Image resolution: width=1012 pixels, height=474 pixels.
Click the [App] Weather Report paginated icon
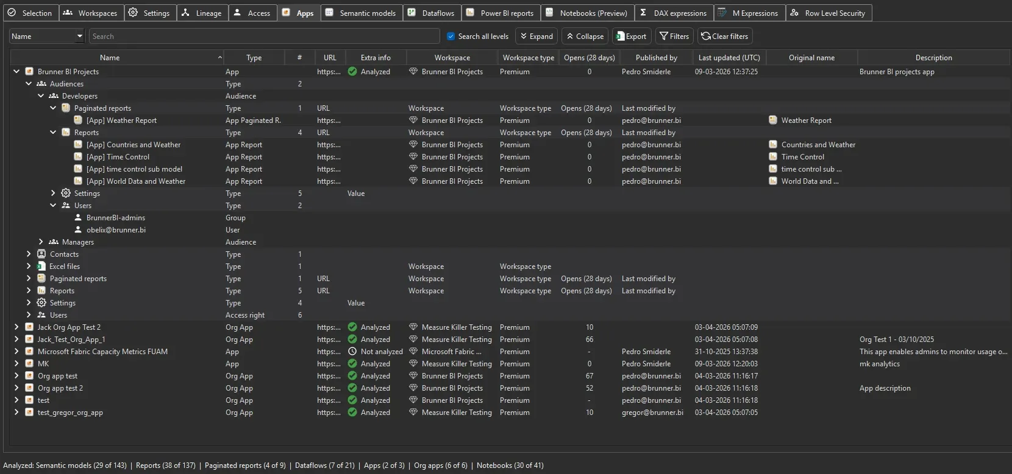[78, 120]
